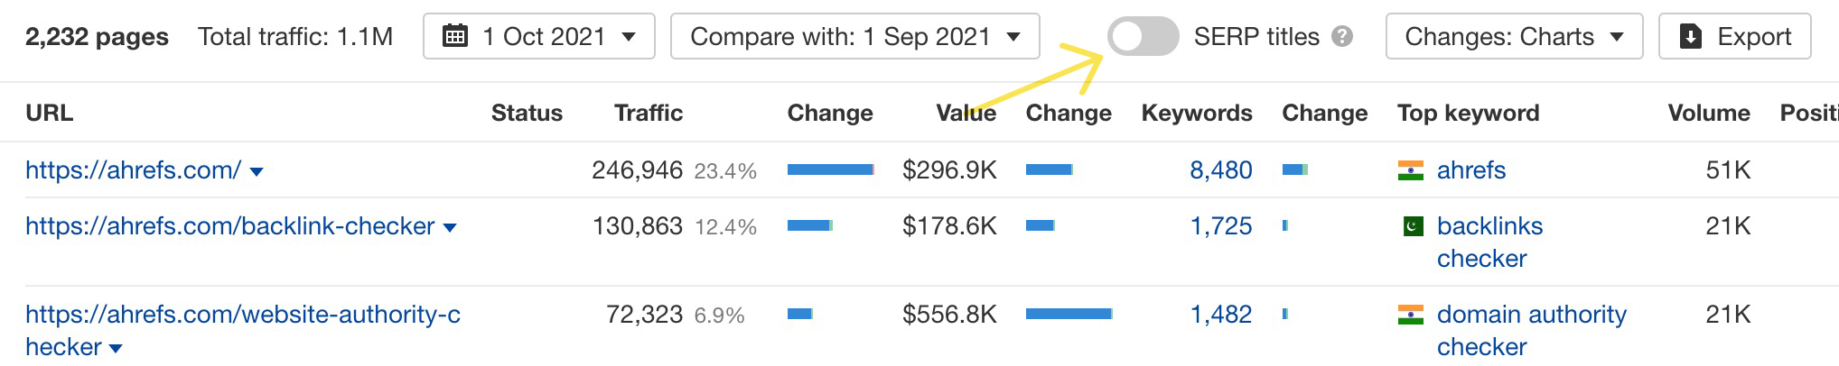
Task: Toggle the SERP titles switch
Action: tap(1143, 37)
